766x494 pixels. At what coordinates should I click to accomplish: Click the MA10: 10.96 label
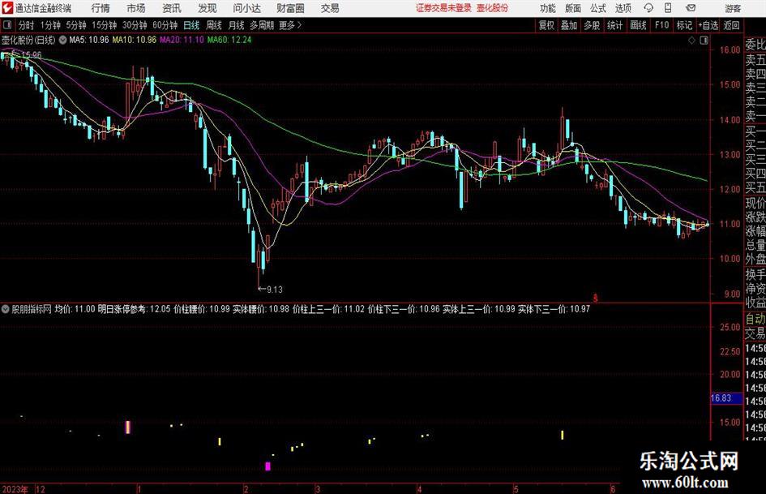pyautogui.click(x=135, y=40)
